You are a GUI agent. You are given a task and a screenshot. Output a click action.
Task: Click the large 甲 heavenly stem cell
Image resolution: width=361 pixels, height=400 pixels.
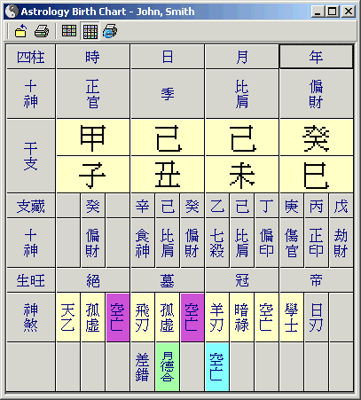point(93,137)
